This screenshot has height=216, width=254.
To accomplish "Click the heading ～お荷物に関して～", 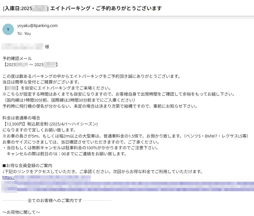I will point(21,212).
